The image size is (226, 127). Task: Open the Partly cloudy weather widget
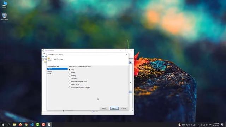click(x=187, y=125)
